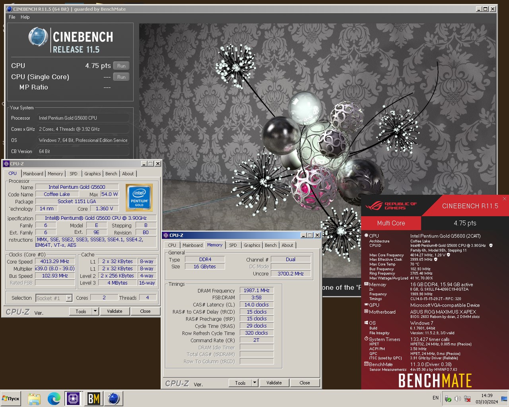This screenshot has width=509, height=407.
Task: Open the Help menu in Cinebench
Action: 25,17
